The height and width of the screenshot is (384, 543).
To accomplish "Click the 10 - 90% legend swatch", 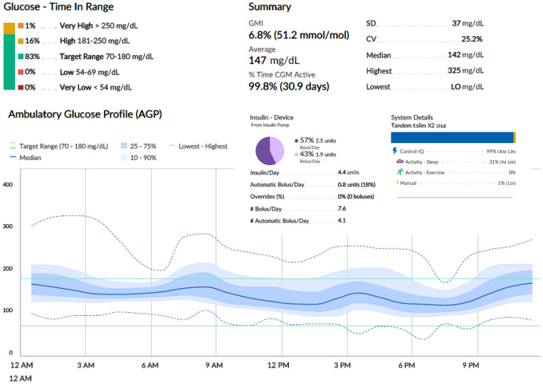I will click(x=124, y=157).
